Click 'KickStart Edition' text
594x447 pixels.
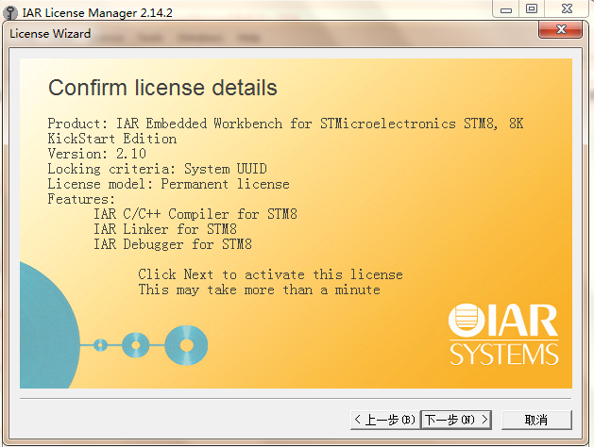tap(112, 139)
